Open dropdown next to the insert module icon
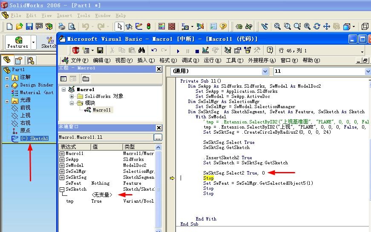The width and height of the screenshot is (371, 232). [x=92, y=50]
